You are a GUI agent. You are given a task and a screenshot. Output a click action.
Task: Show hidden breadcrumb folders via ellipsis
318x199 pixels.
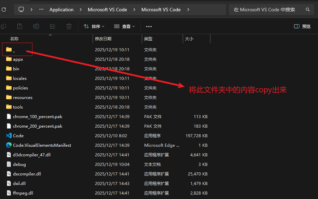coord(41,9)
